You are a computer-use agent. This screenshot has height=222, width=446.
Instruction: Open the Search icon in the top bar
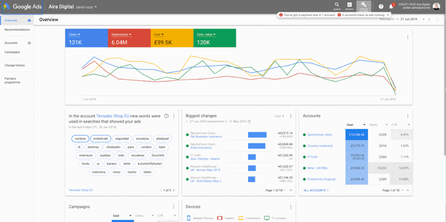pos(336,6)
